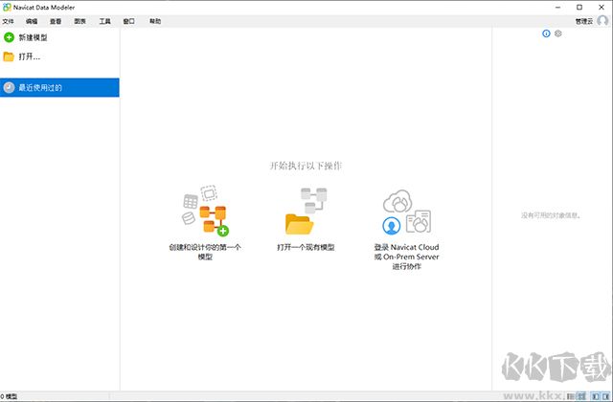Maximize the Navicat Data Modeler window

click(x=579, y=7)
